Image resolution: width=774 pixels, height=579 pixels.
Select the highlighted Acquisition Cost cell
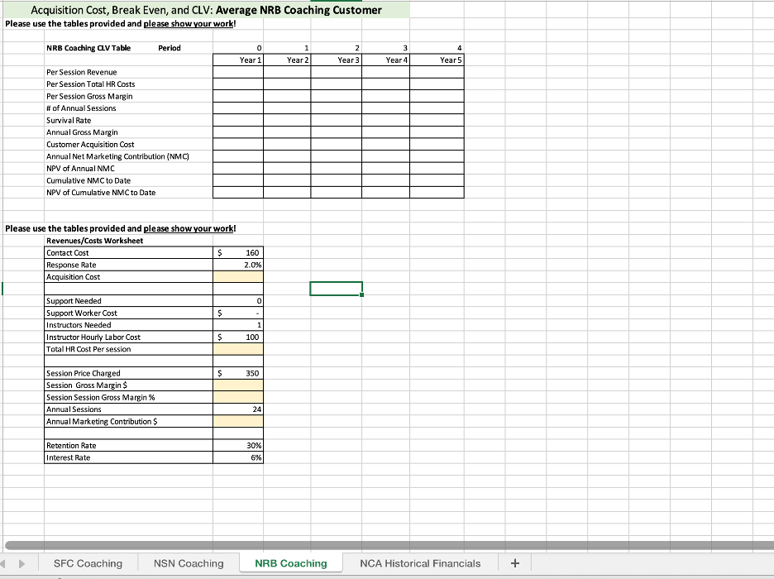[x=239, y=276]
